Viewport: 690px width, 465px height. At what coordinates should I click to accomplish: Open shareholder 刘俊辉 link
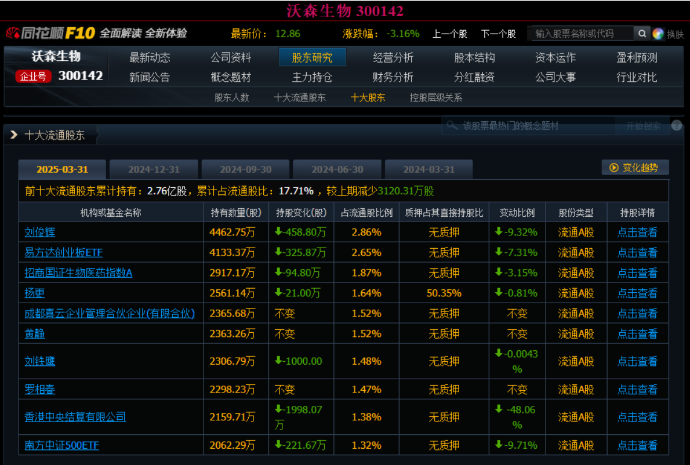click(x=39, y=232)
